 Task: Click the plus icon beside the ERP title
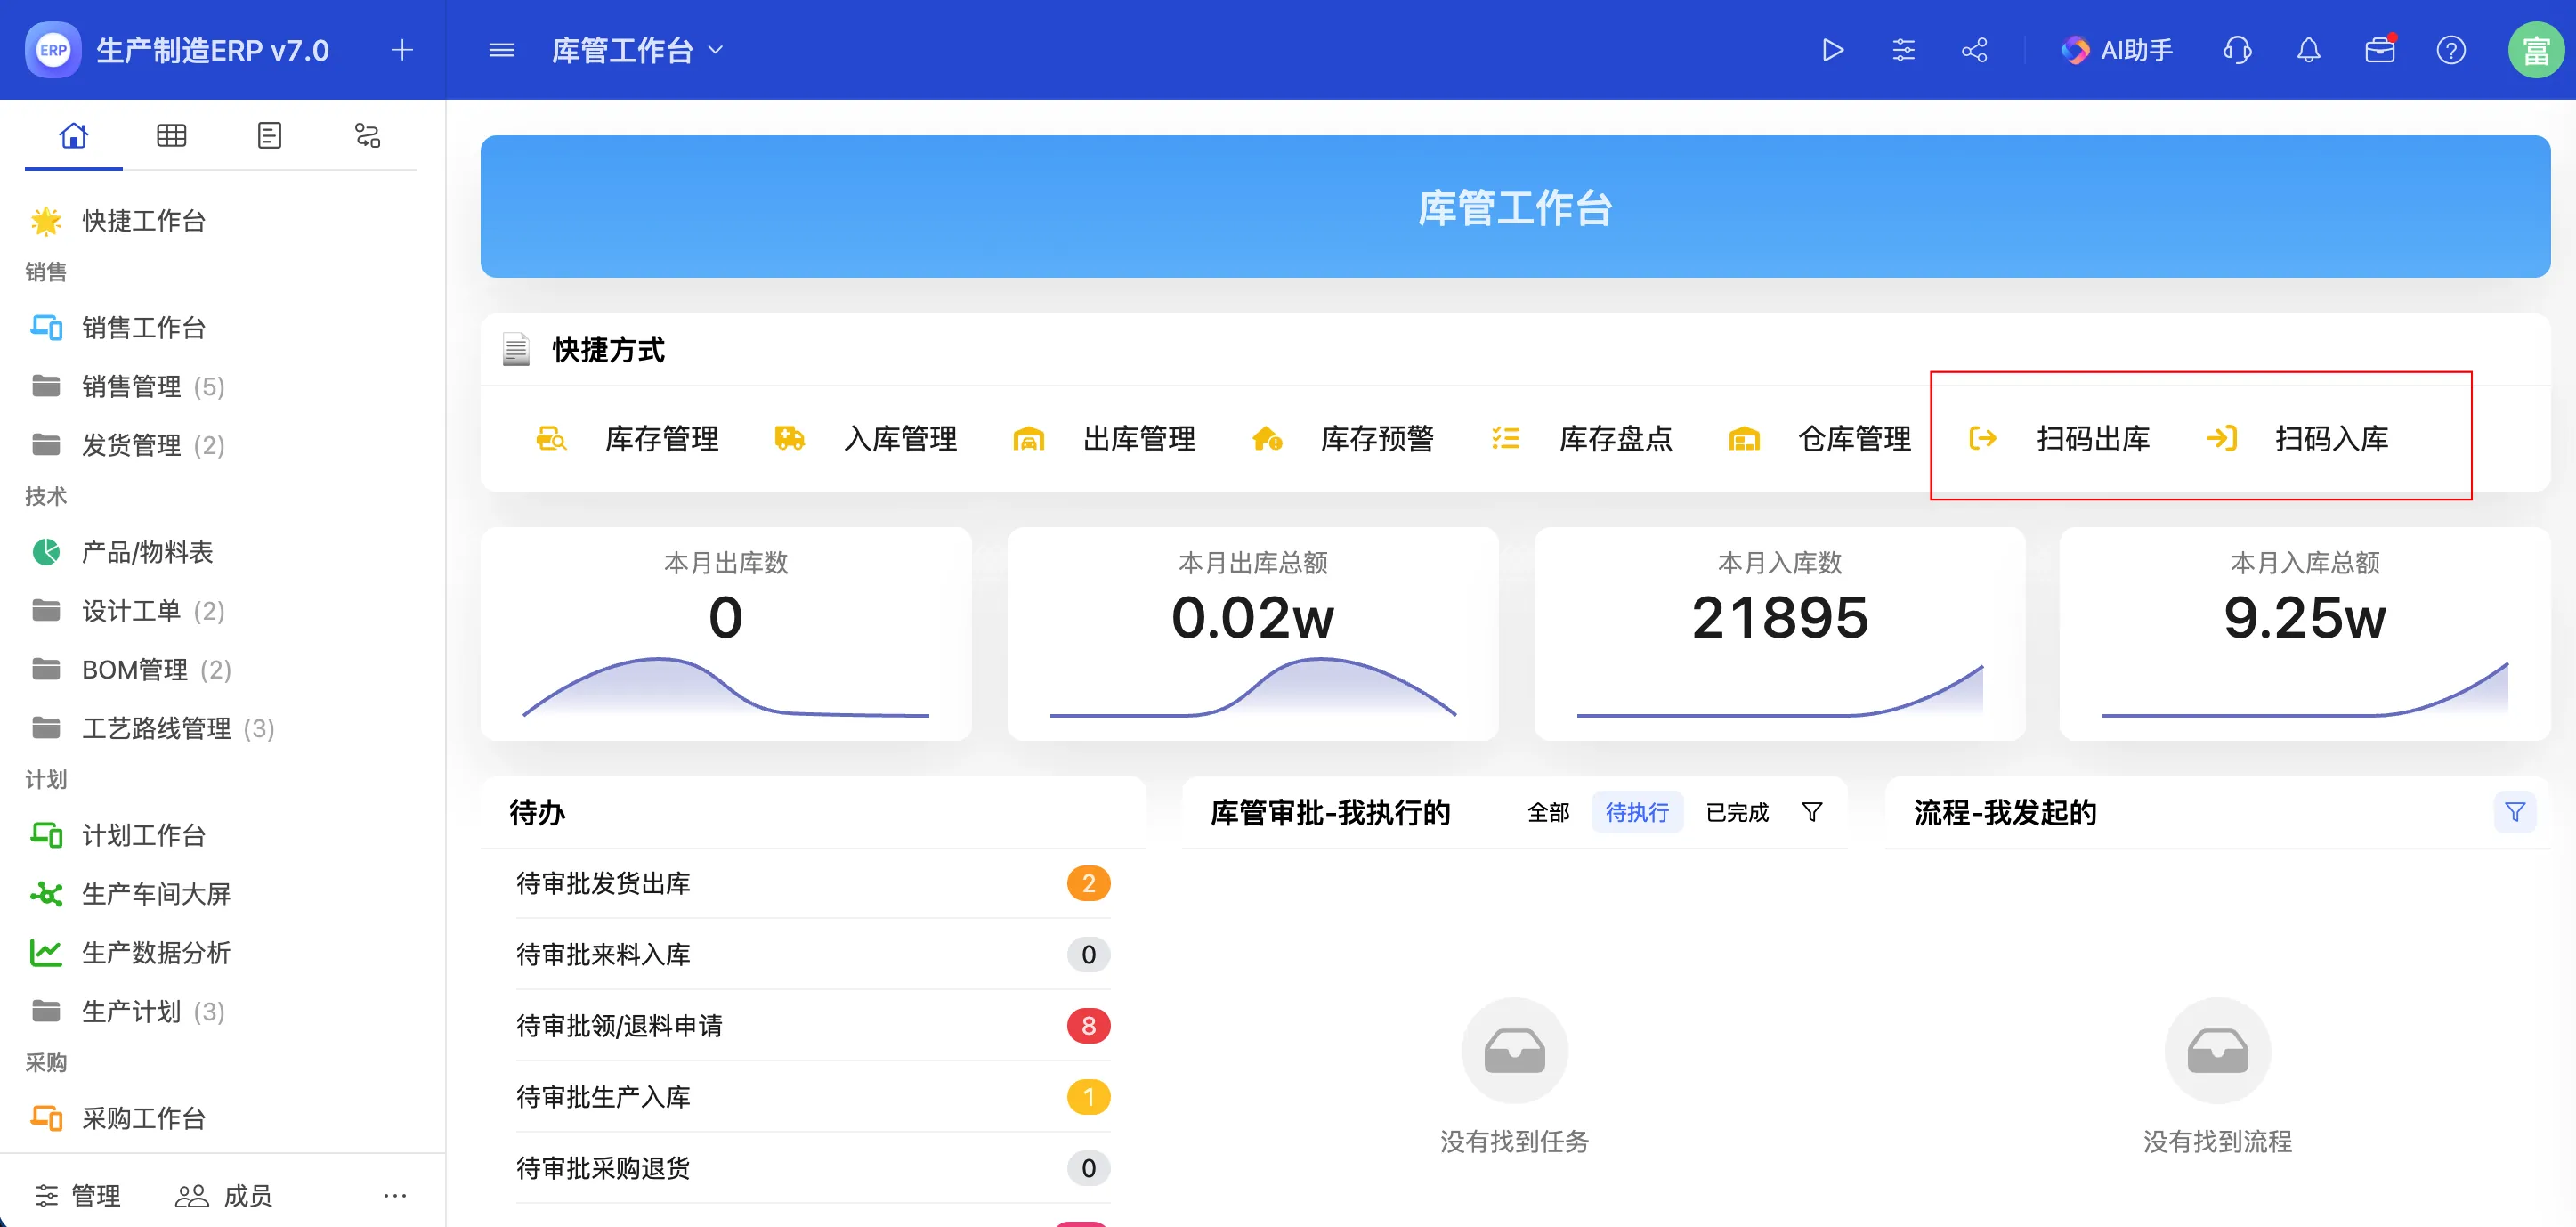click(x=402, y=50)
